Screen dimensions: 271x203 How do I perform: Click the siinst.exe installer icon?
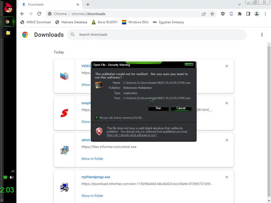coord(64,150)
